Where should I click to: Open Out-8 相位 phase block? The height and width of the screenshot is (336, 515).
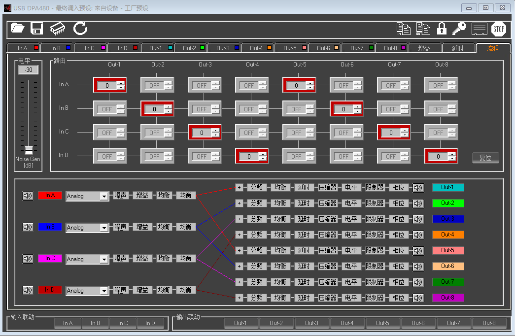pyautogui.click(x=398, y=298)
